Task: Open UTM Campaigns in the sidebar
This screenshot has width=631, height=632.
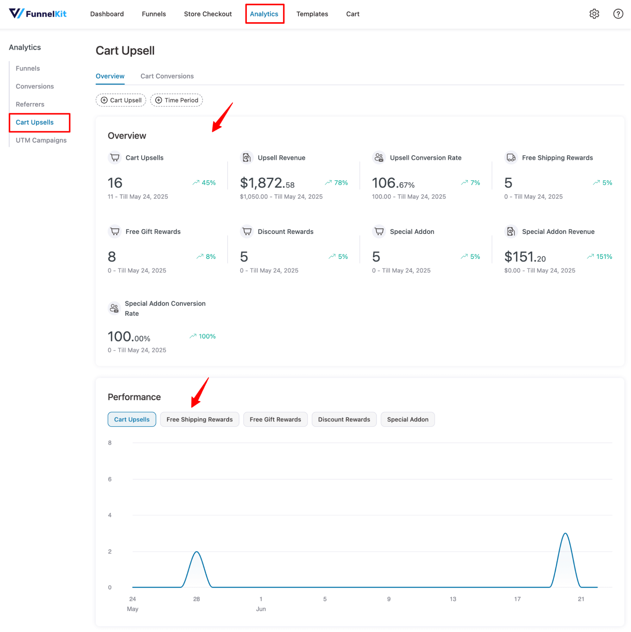Action: click(41, 140)
